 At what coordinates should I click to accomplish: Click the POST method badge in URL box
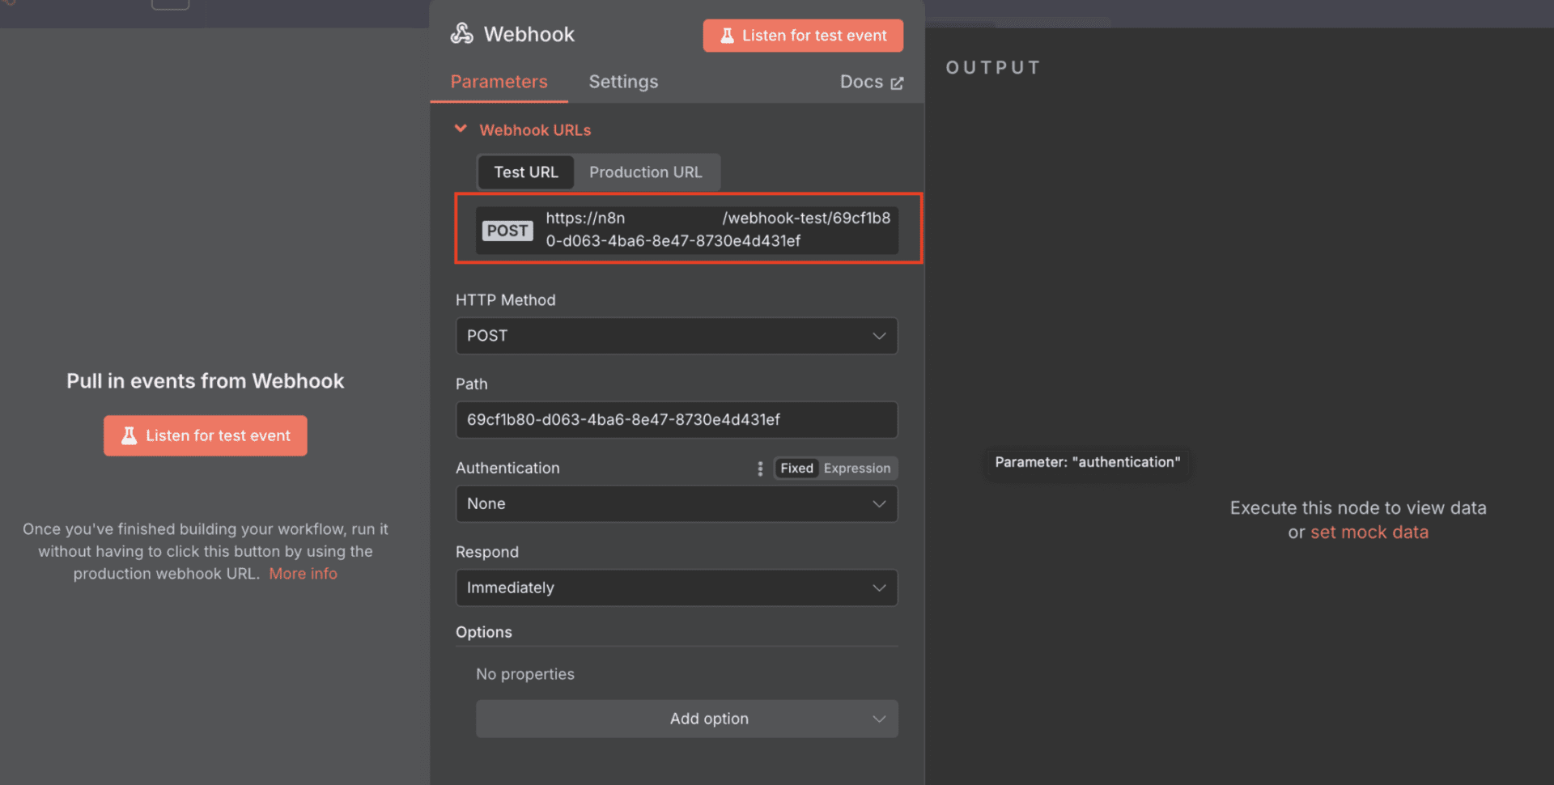(x=507, y=231)
